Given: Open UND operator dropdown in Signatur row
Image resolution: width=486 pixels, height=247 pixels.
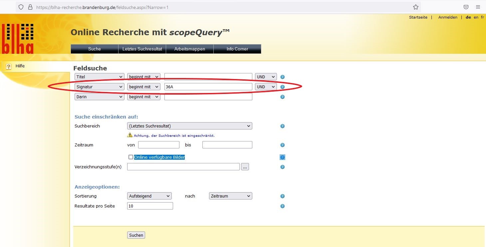Looking at the screenshot, I should click(266, 87).
